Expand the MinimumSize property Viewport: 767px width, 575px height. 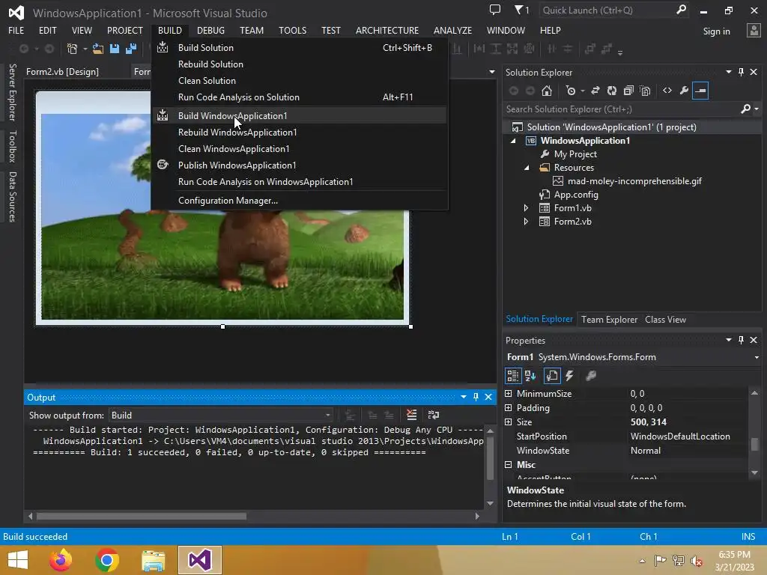coord(509,394)
